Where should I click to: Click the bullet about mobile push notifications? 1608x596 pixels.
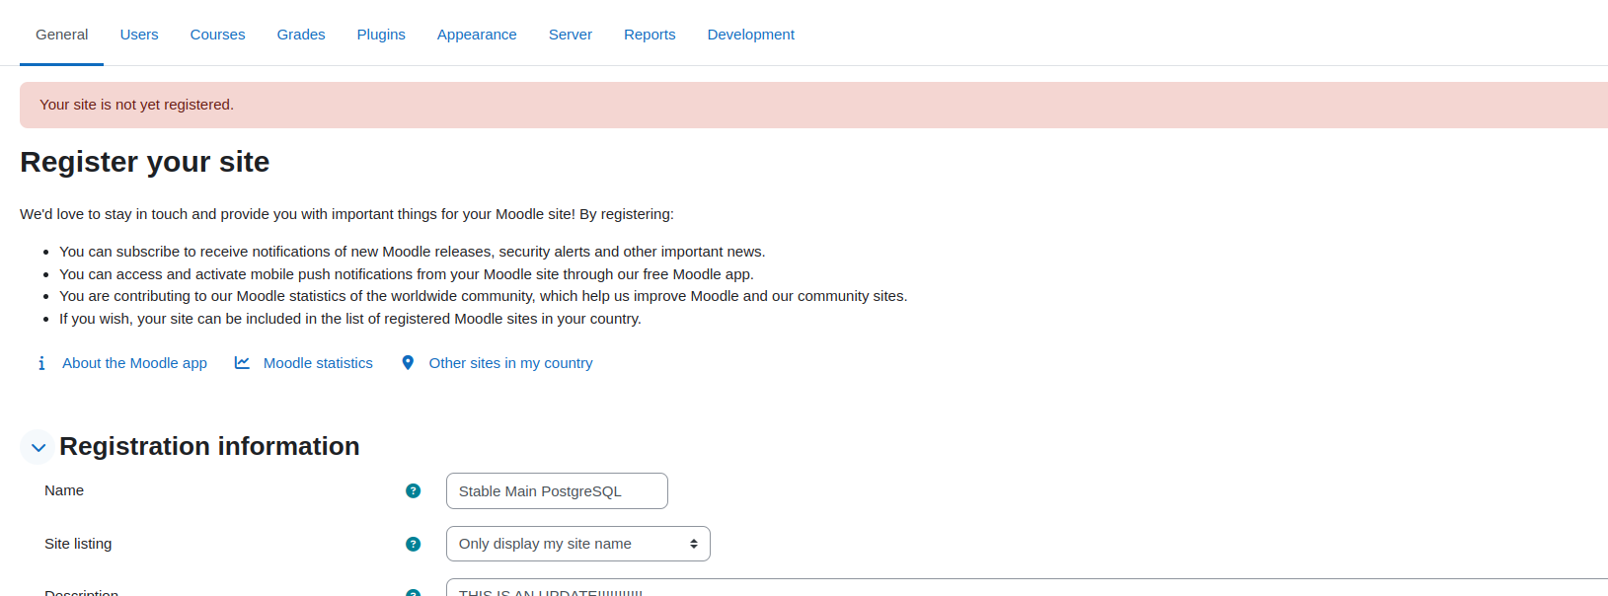(407, 274)
